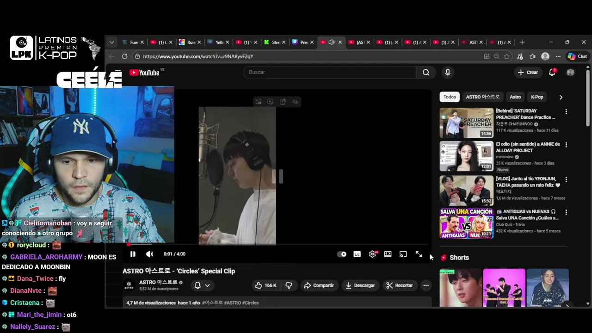Click the Buscar search field
Viewport: 592px width, 333px height.
330,72
